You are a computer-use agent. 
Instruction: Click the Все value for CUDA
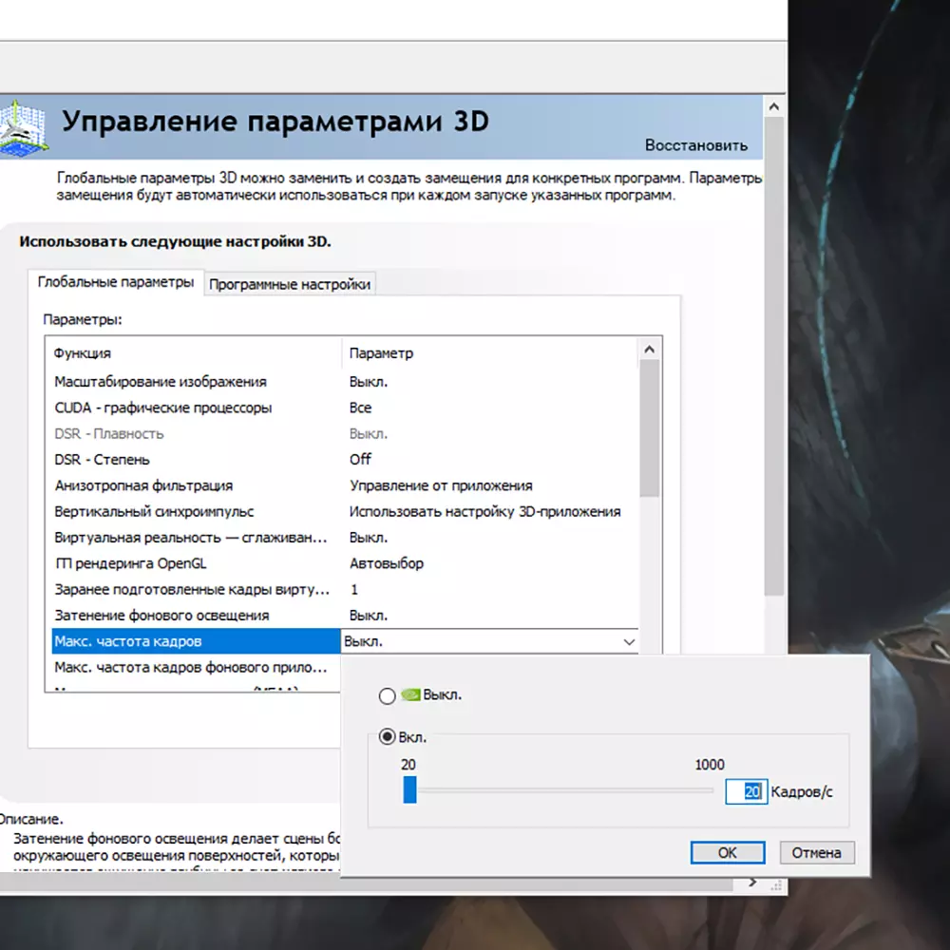pos(360,408)
